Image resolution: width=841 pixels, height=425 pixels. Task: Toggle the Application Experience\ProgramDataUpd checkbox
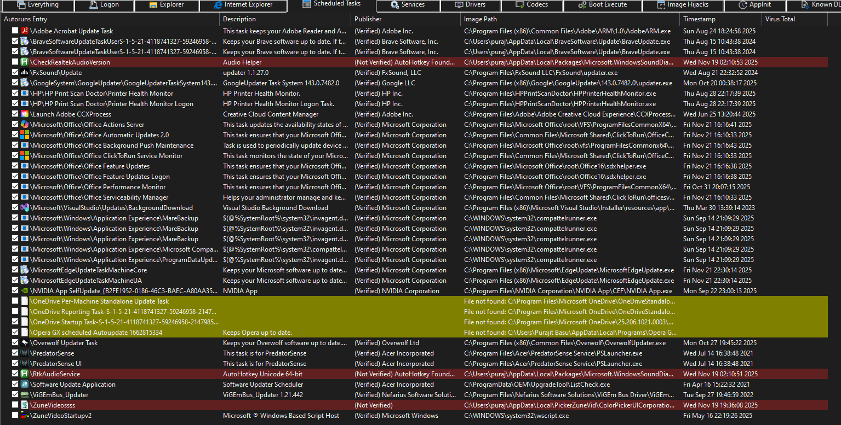(15, 260)
